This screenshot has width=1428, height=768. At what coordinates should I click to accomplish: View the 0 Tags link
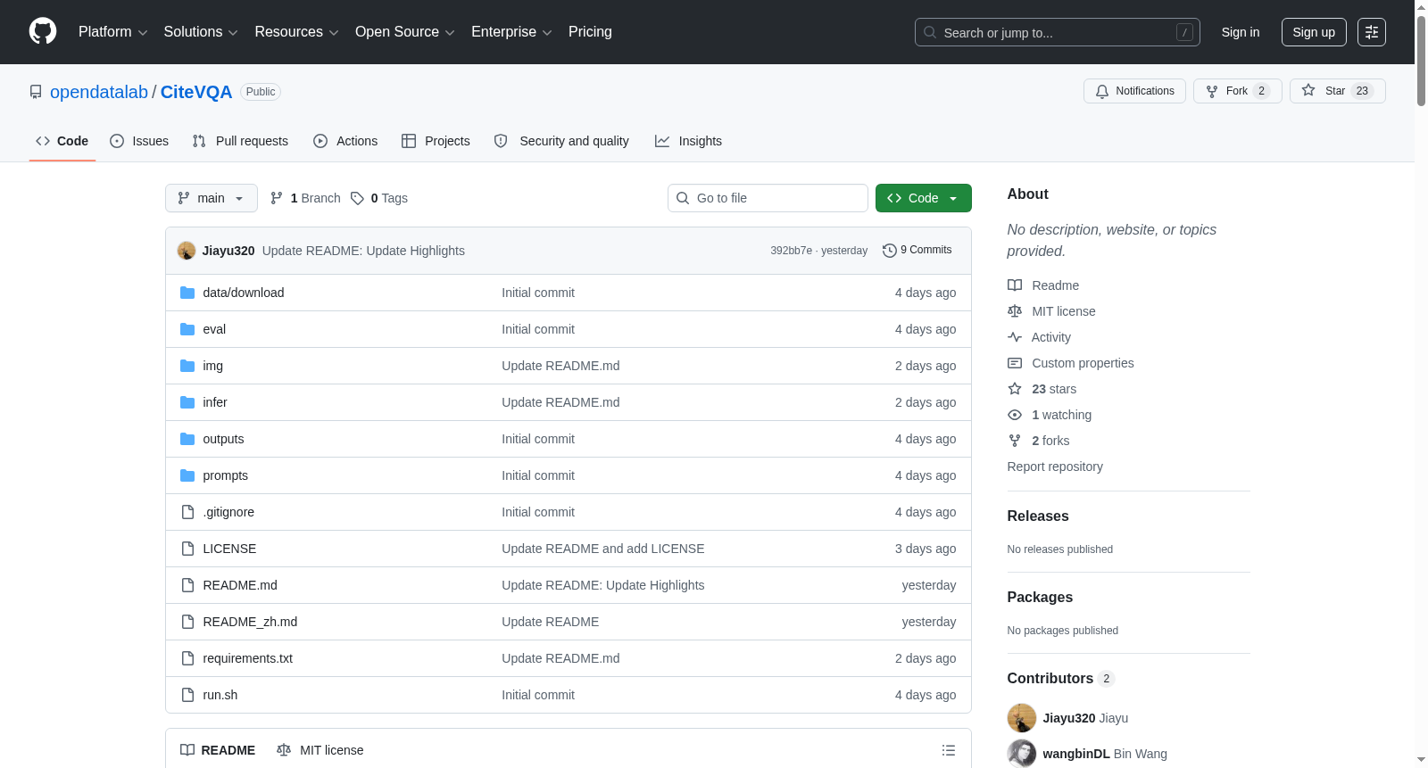379,198
